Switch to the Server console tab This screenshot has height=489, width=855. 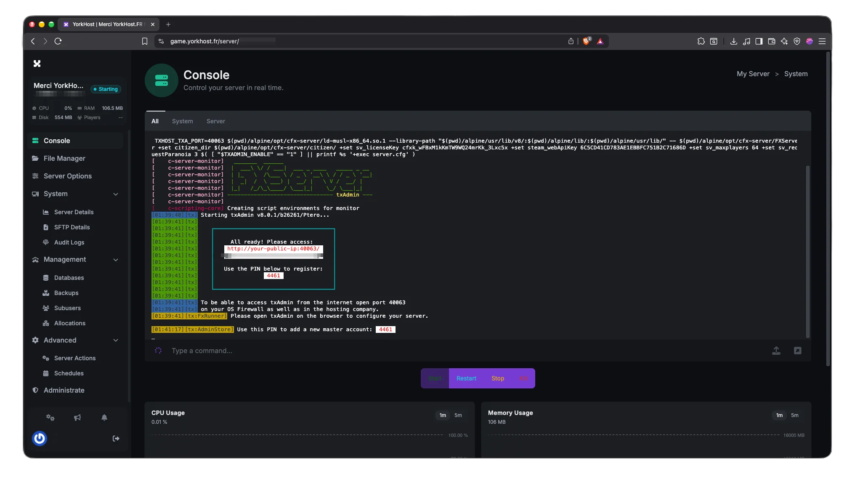point(215,121)
